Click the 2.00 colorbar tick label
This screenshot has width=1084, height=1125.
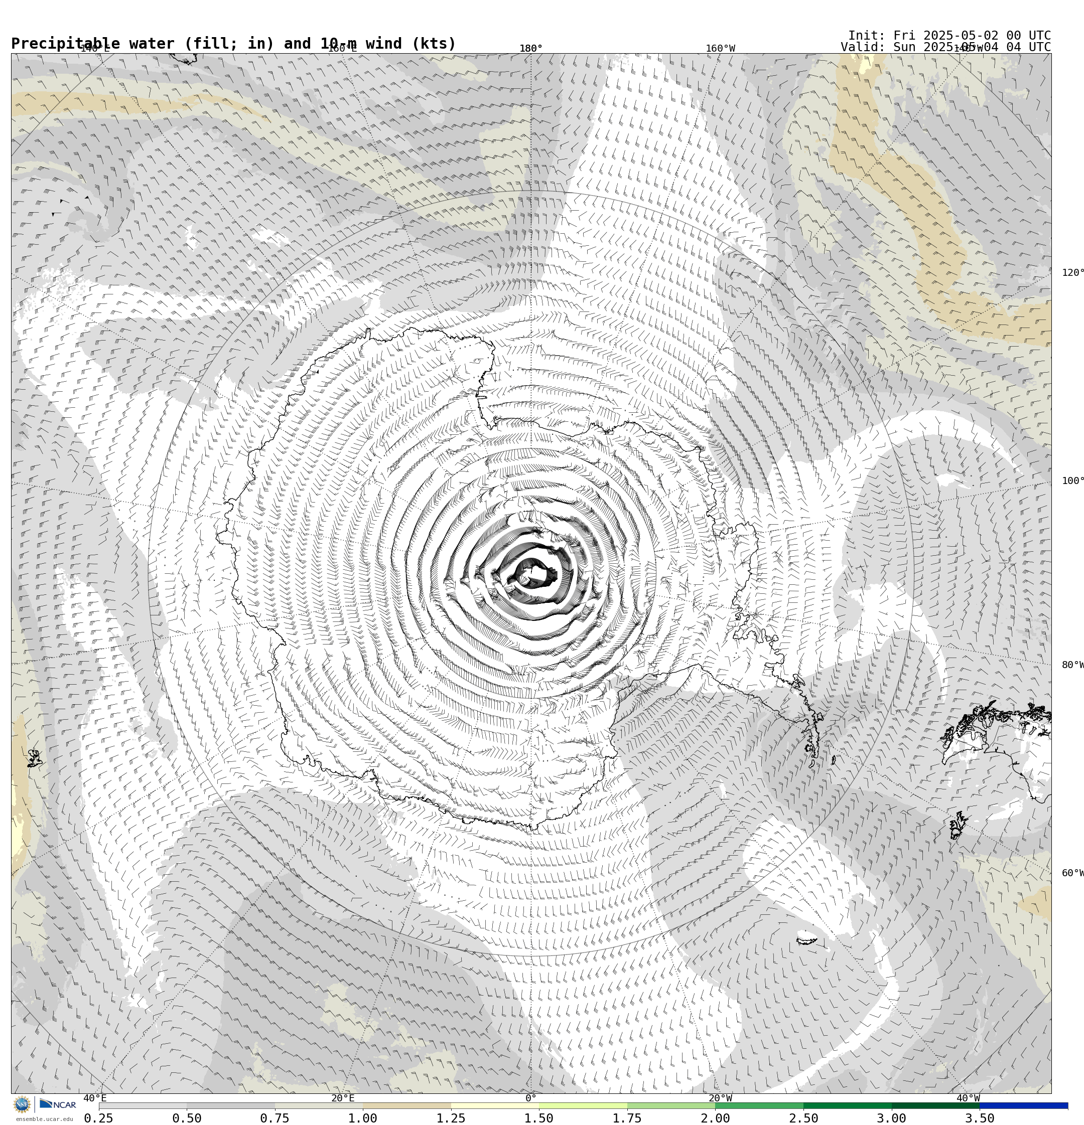coord(716,1118)
